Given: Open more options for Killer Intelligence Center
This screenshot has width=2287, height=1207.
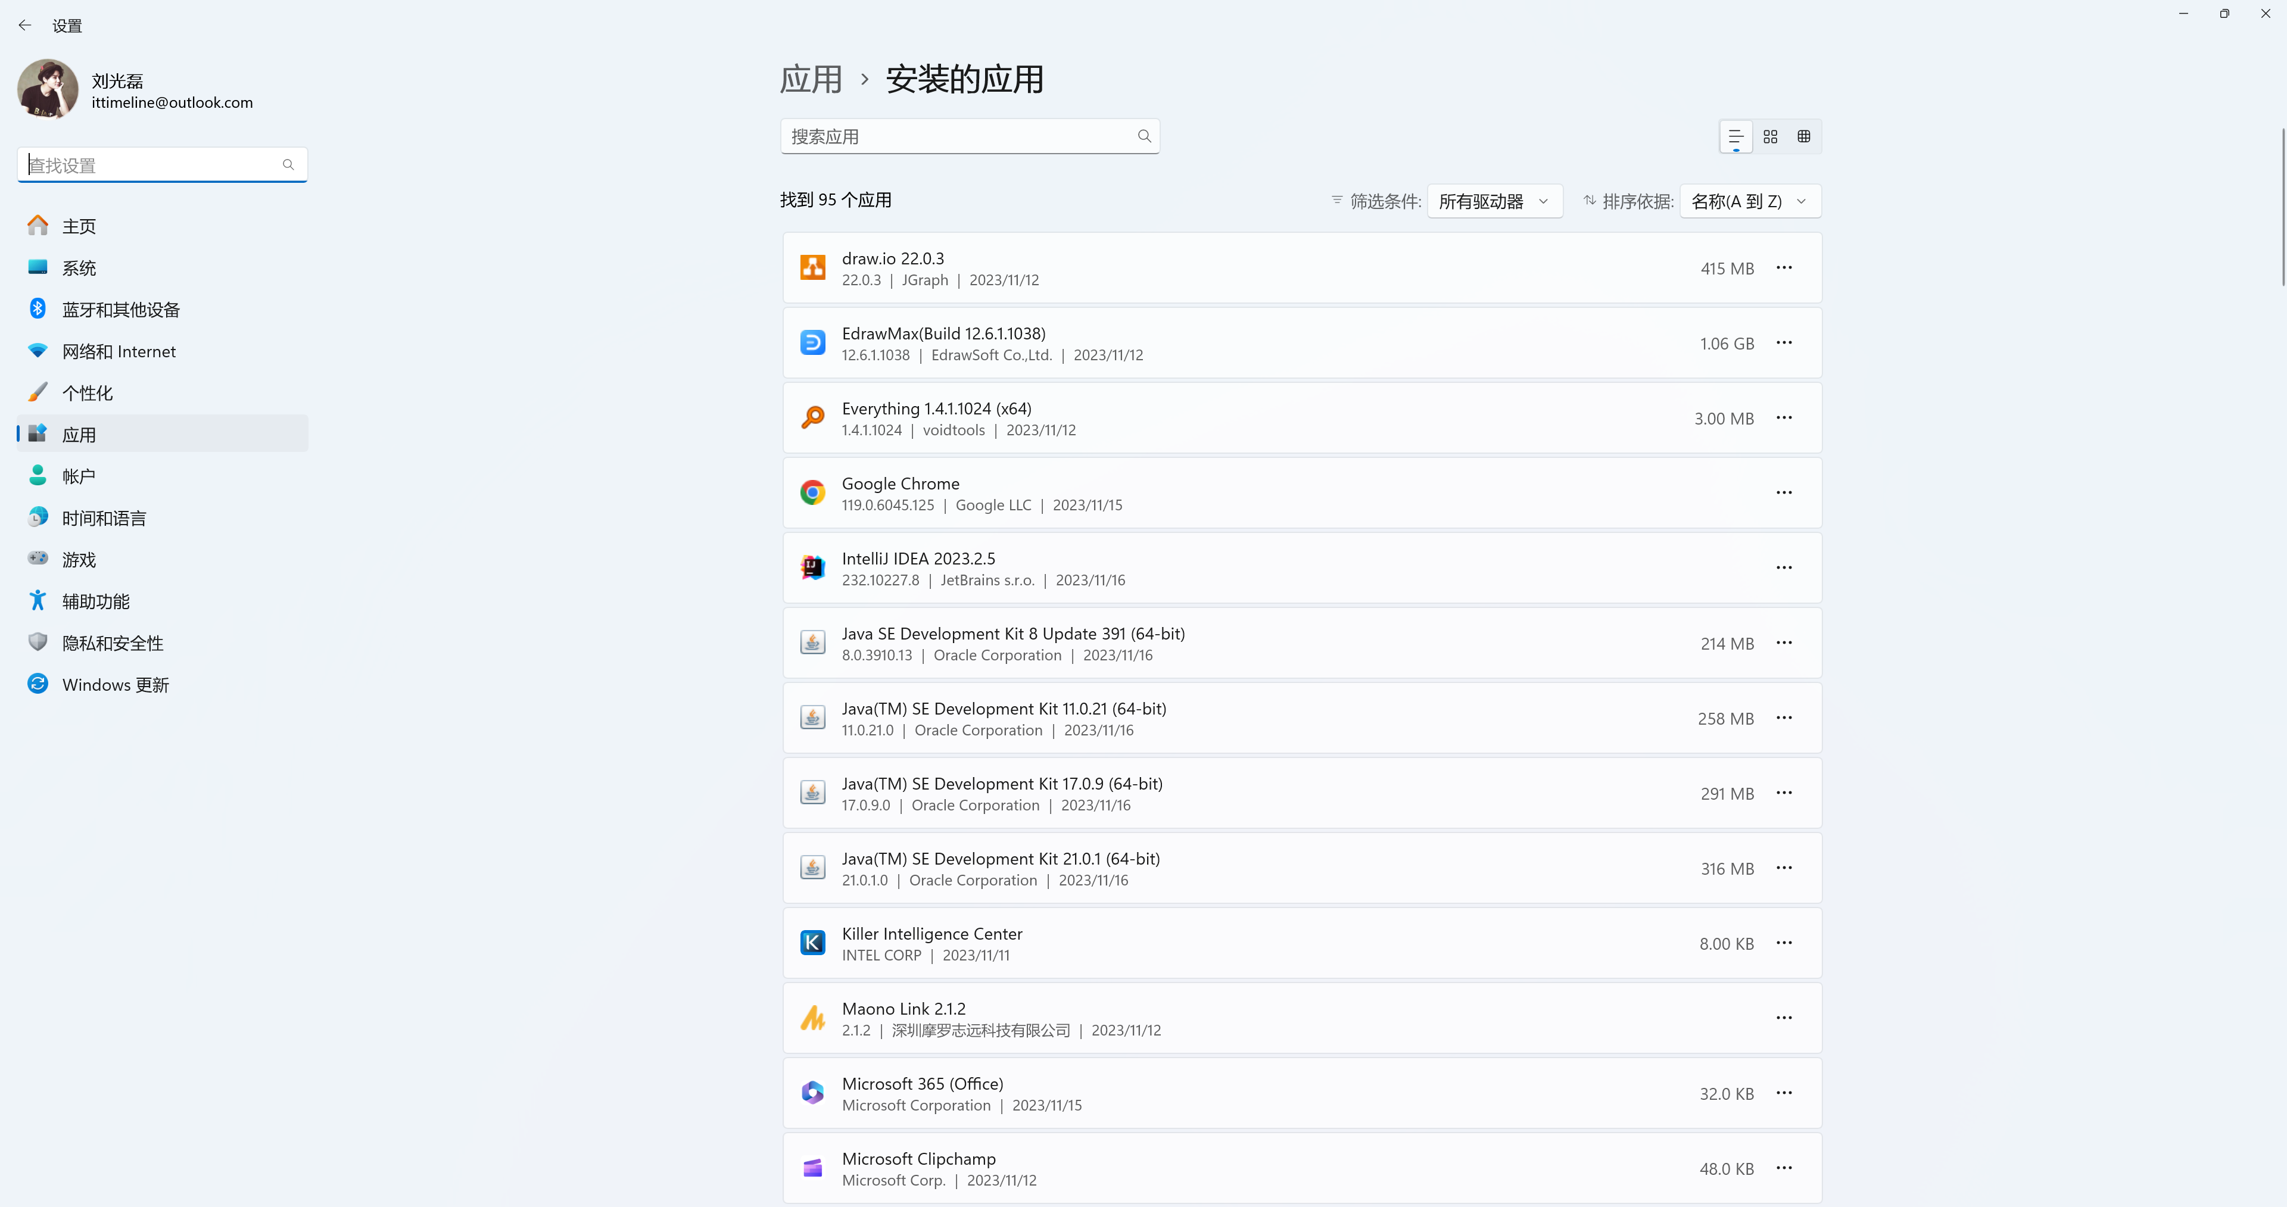Looking at the screenshot, I should 1784,943.
